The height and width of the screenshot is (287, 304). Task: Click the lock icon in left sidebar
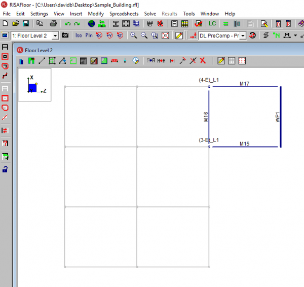click(x=5, y=169)
